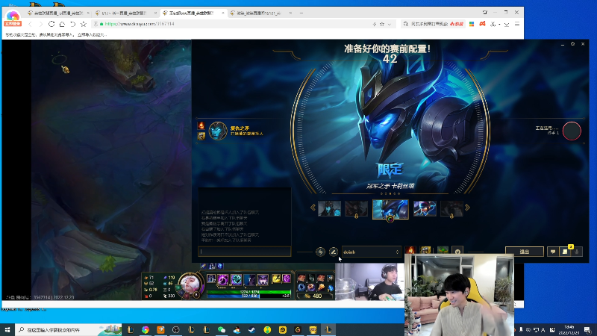Image resolution: width=597 pixels, height=336 pixels.
Task: Open the doinb rune page dropdown
Action: (x=371, y=252)
